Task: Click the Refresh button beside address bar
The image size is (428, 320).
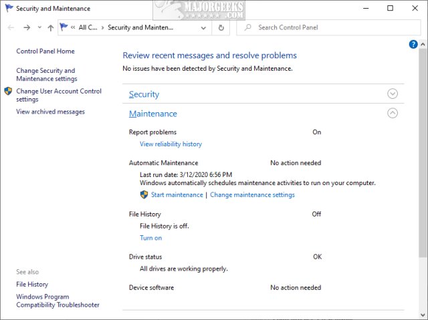Action: point(221,27)
